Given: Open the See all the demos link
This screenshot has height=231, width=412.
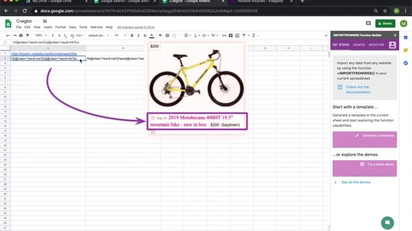Looking at the screenshot, I should pyautogui.click(x=356, y=182).
